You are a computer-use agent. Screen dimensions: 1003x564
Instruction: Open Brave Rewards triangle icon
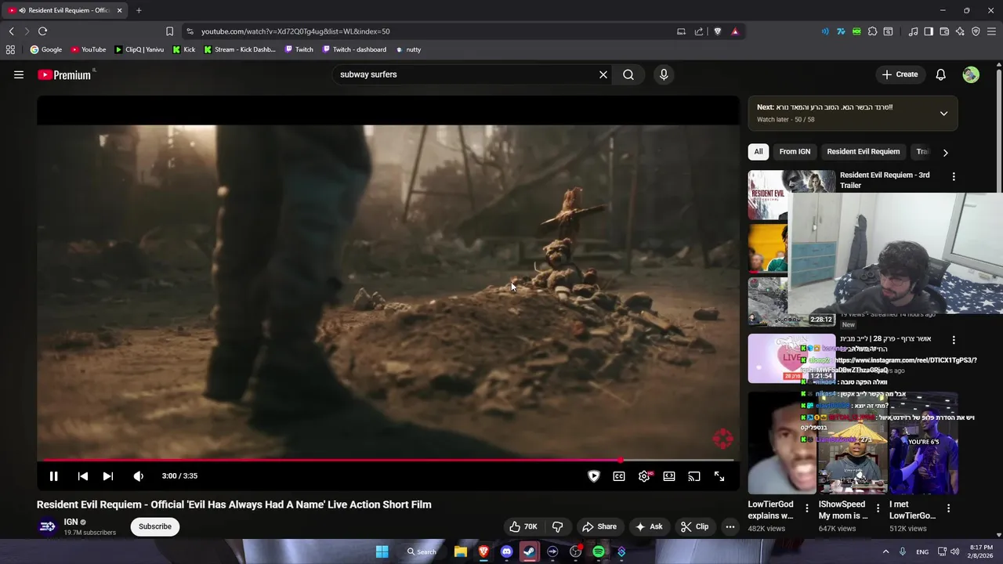[x=735, y=31]
